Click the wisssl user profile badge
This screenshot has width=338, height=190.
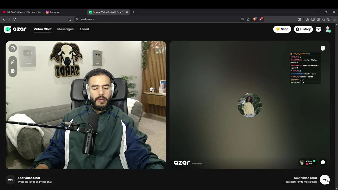308,162
